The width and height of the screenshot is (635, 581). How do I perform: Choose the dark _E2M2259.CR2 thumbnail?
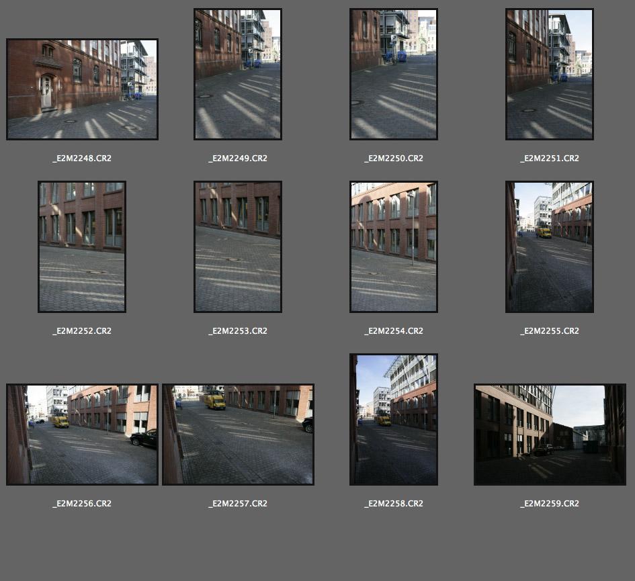point(550,435)
